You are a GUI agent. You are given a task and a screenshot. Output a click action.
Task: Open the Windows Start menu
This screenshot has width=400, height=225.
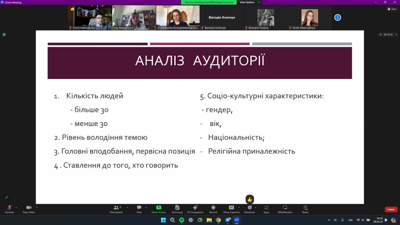[164, 220]
